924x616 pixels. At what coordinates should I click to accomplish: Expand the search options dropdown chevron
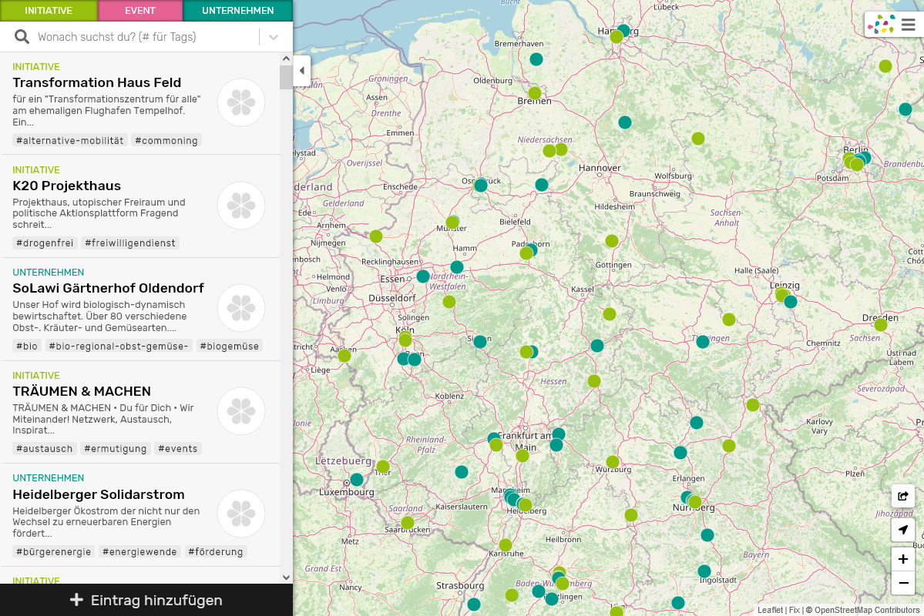click(274, 37)
